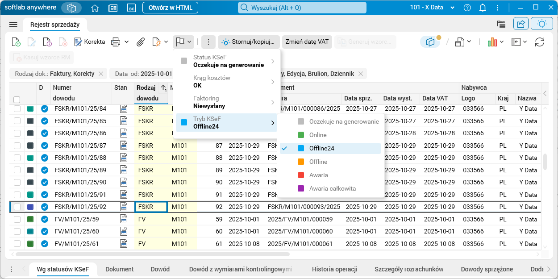Image resolution: width=558 pixels, height=279 pixels.
Task: Click the list view icon above the share button
Action: pos(501,24)
